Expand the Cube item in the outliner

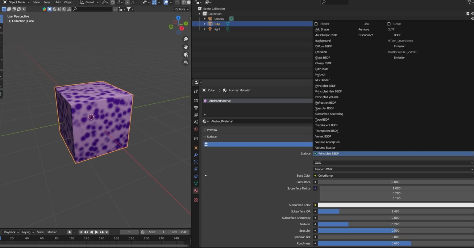click(x=205, y=24)
